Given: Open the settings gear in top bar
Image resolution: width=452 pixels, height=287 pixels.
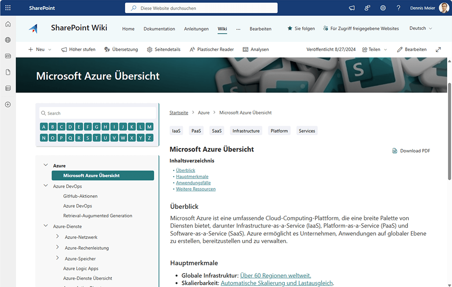Looking at the screenshot, I should point(383,8).
